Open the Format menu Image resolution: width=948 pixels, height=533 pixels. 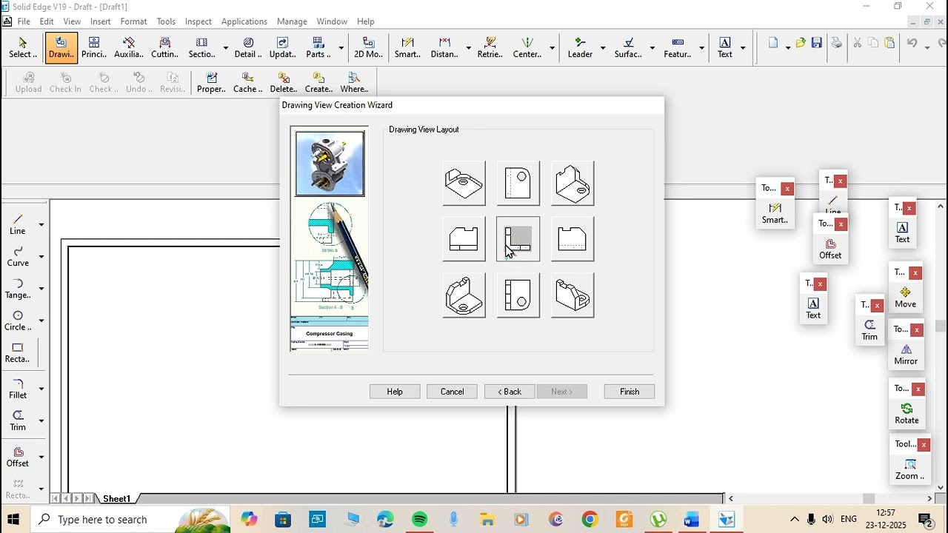click(134, 21)
